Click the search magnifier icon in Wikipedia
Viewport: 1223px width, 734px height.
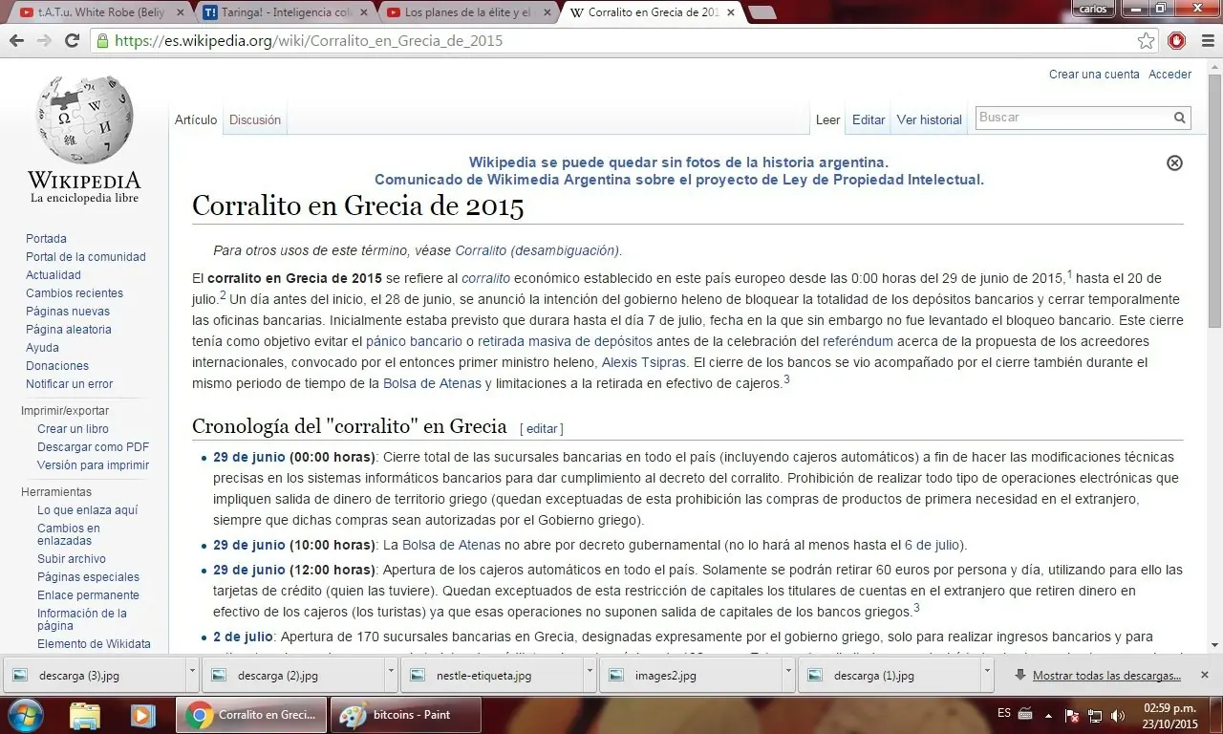[1180, 118]
